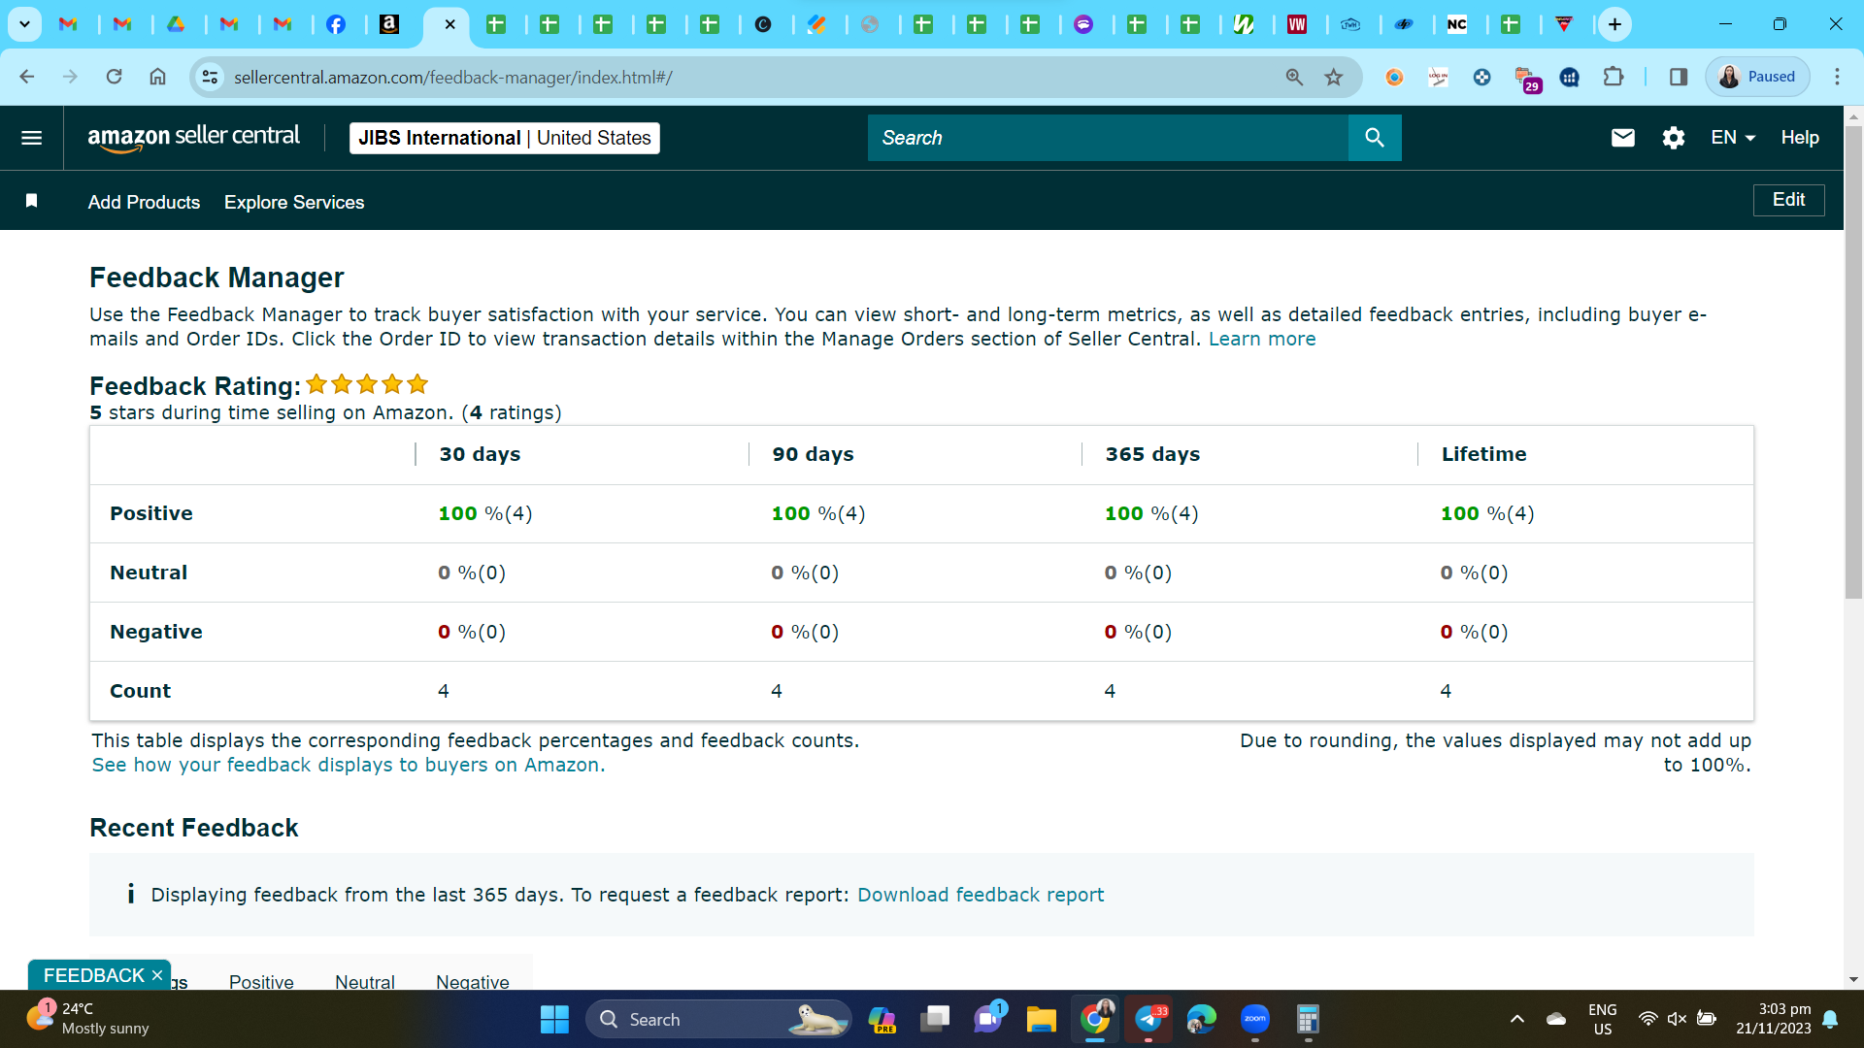The image size is (1864, 1048).
Task: Reload the current page
Action: coord(114,77)
